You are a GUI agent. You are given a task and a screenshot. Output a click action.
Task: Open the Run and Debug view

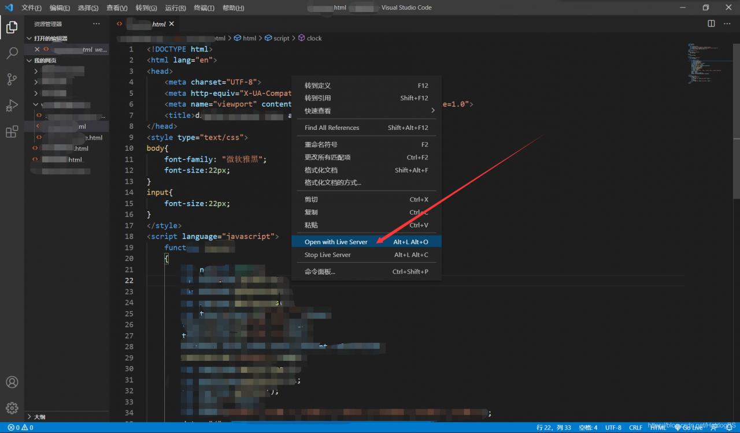click(x=12, y=106)
